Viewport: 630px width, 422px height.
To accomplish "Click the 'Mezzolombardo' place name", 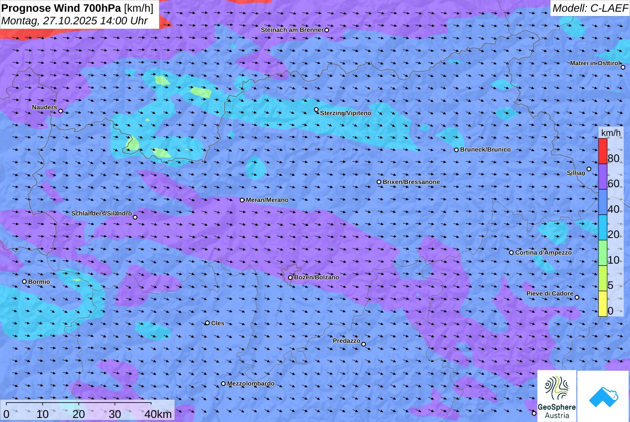I will click(251, 384).
